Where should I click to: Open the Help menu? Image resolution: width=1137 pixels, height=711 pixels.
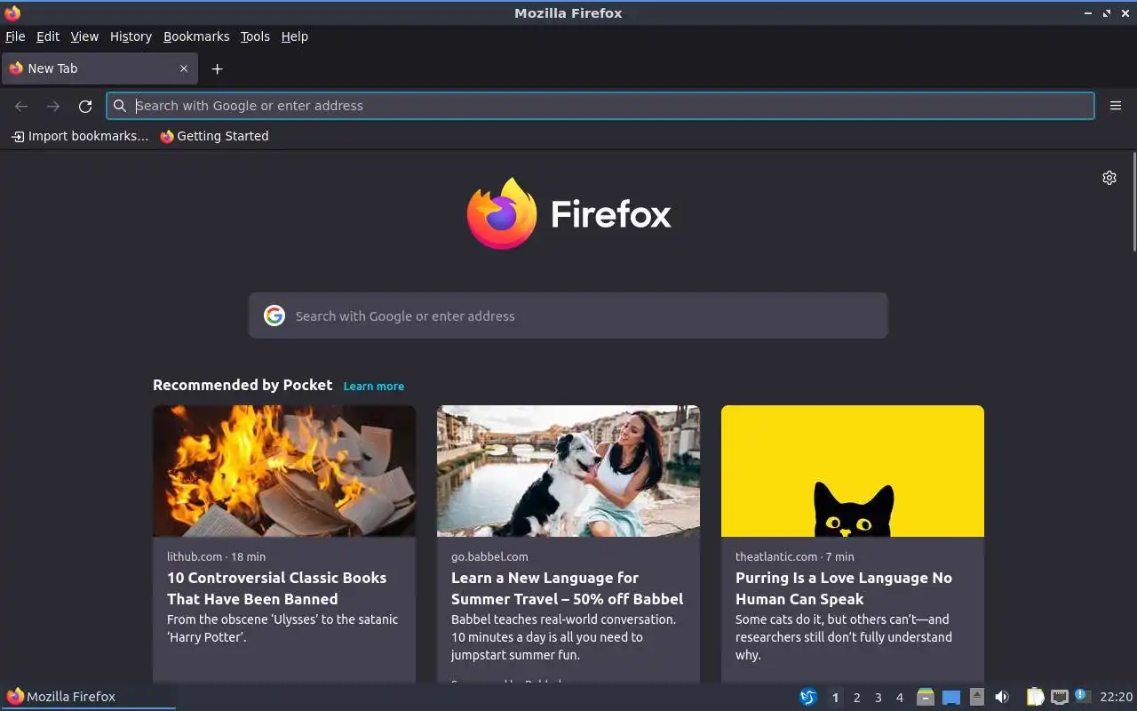(295, 36)
